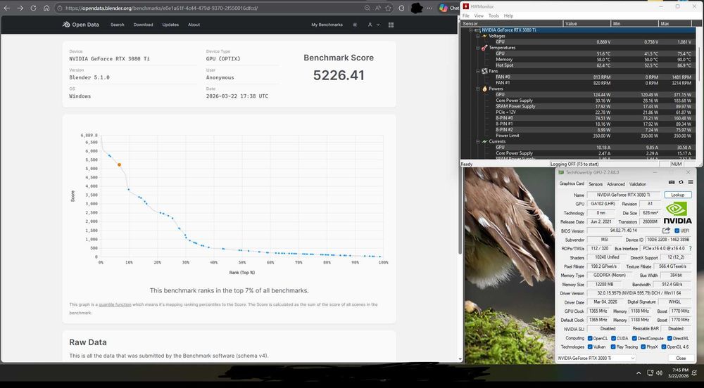Take GPU-Z screenshot with camera icon

tap(672, 182)
